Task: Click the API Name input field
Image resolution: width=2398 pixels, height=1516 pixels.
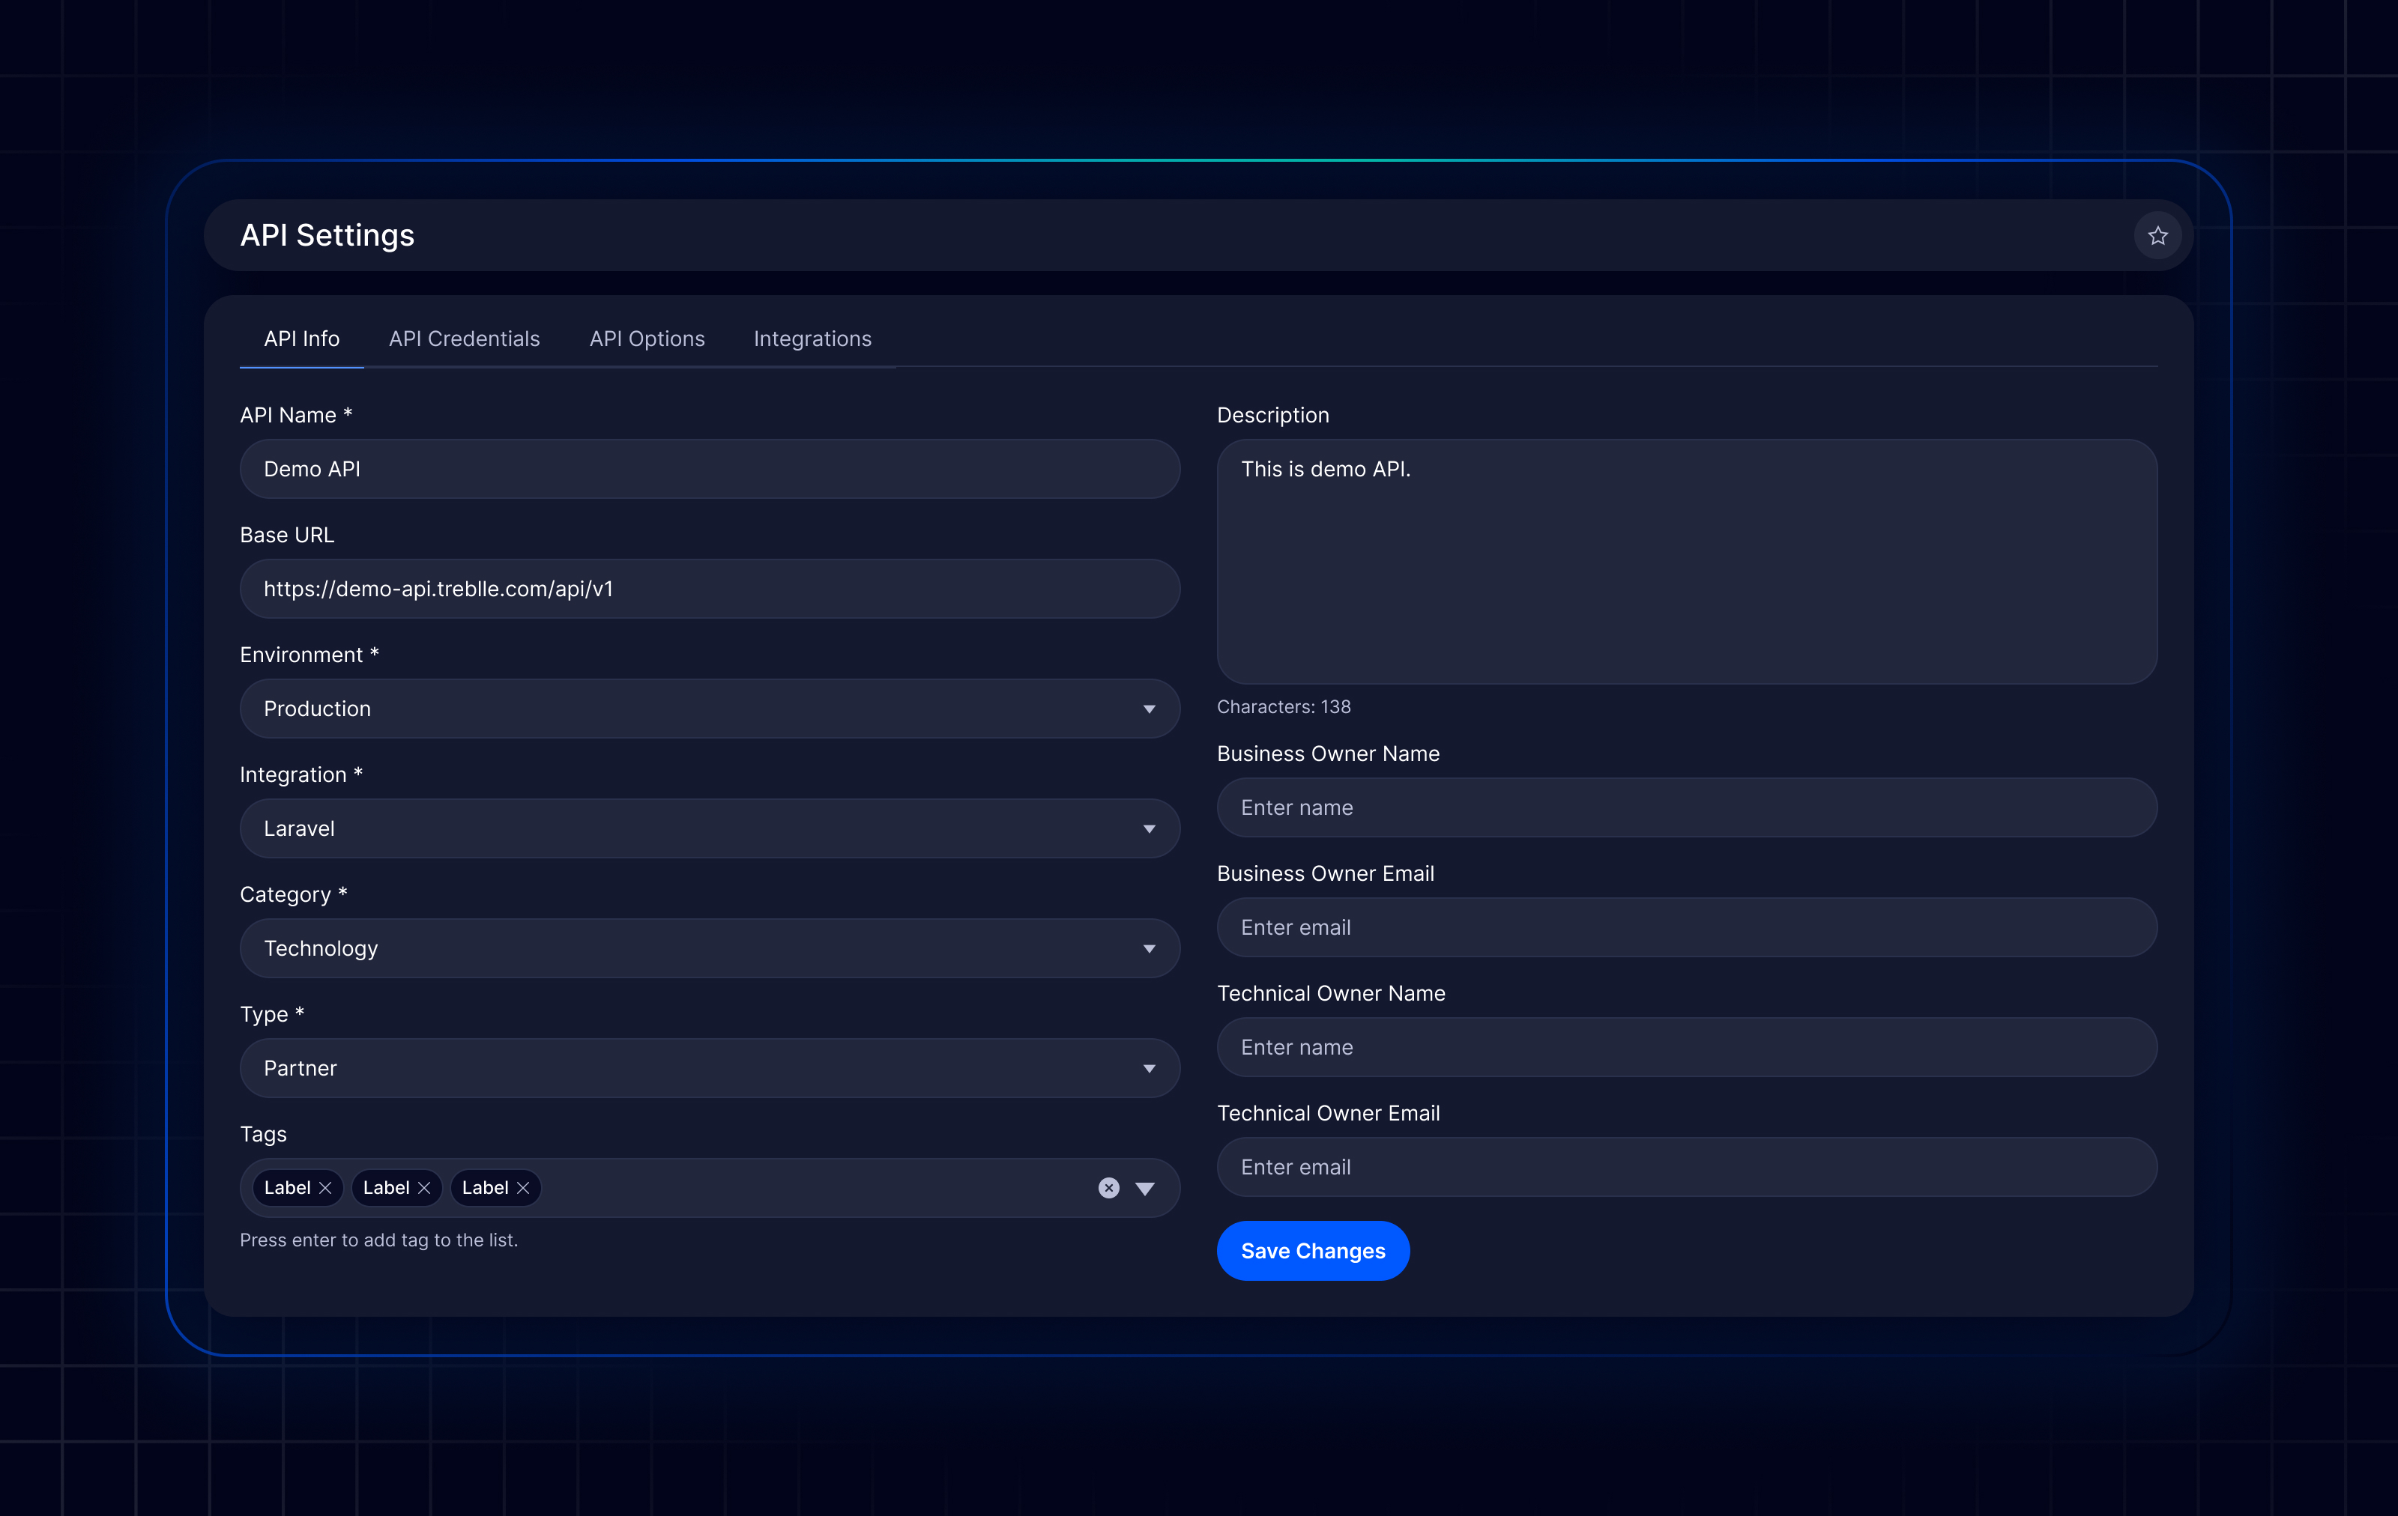Action: coord(709,469)
